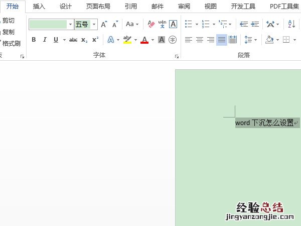The width and height of the screenshot is (301, 226).
Task: Increase font size with grow font icon
Action: coord(104,24)
